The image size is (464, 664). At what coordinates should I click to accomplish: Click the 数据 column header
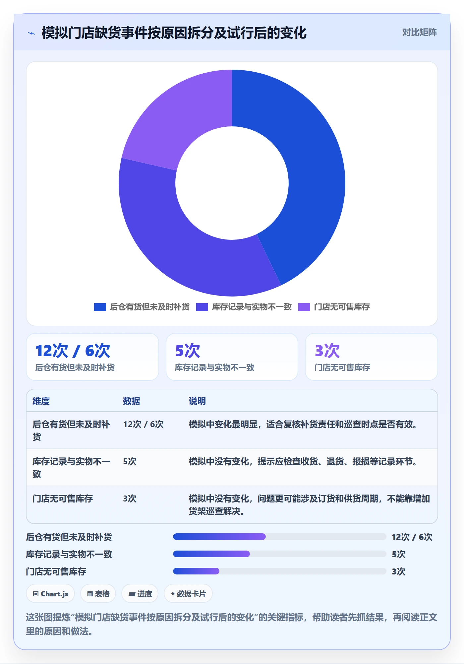point(131,401)
